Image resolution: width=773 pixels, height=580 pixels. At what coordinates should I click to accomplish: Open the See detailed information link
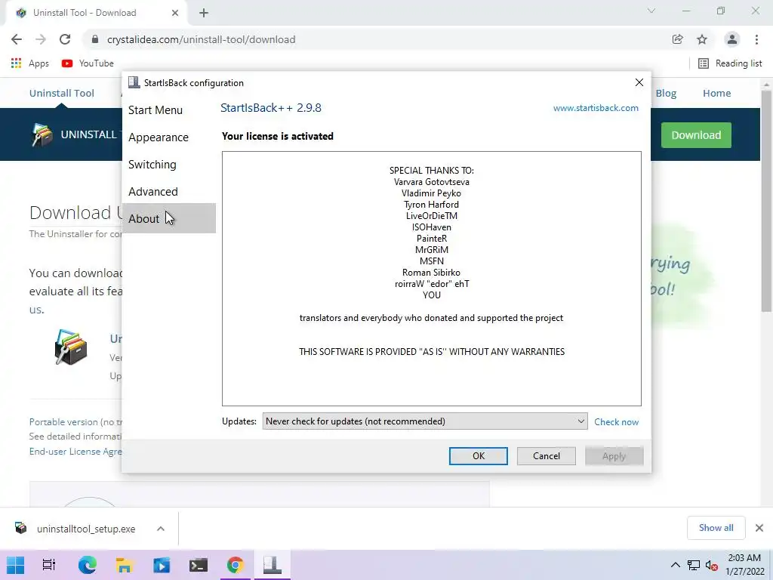click(75, 437)
